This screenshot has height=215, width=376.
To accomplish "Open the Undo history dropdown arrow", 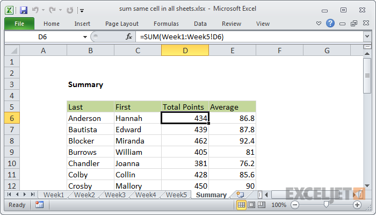I will (43, 10).
